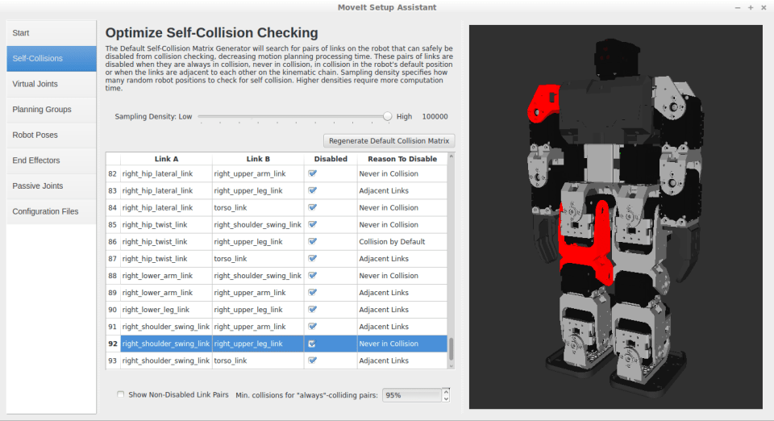Click the collision table vertical scrollbar
The width and height of the screenshot is (774, 421).
[451, 348]
